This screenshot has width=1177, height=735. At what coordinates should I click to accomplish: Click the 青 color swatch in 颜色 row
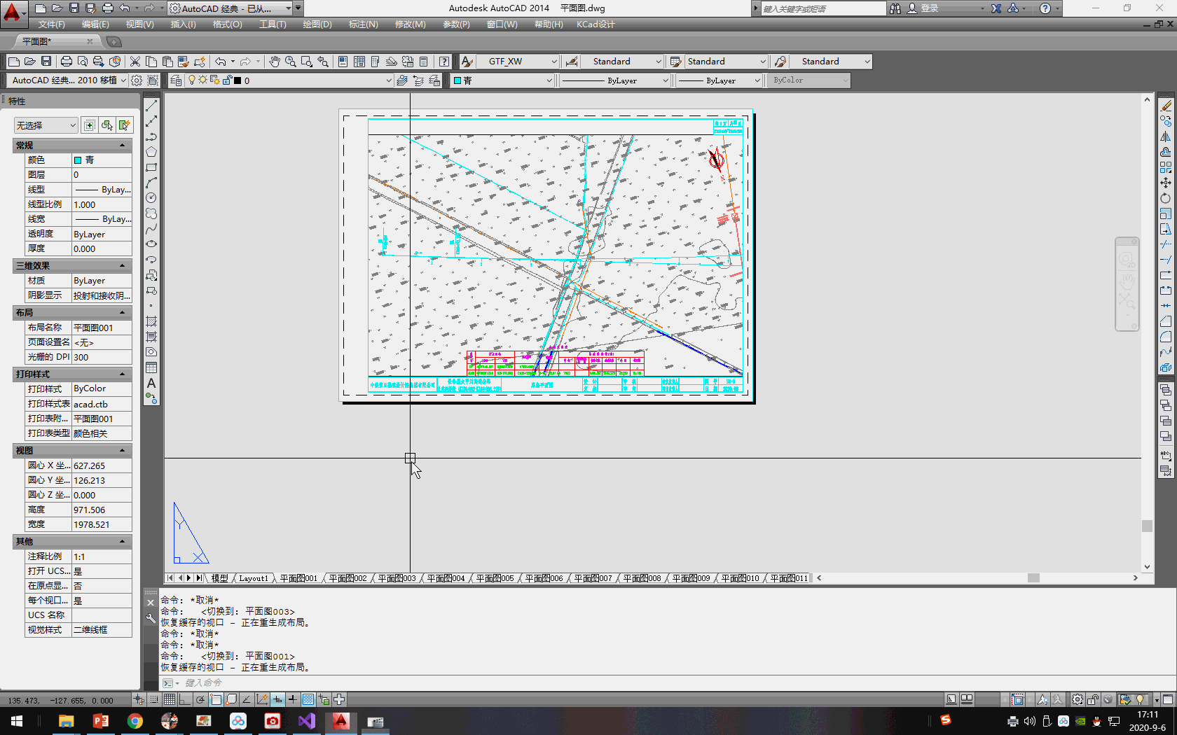click(x=78, y=160)
